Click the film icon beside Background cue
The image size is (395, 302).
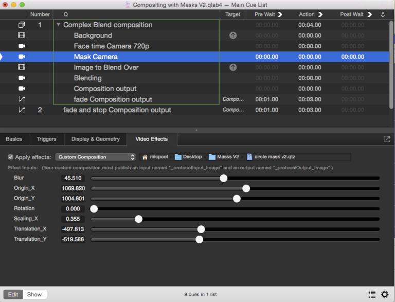(22, 35)
